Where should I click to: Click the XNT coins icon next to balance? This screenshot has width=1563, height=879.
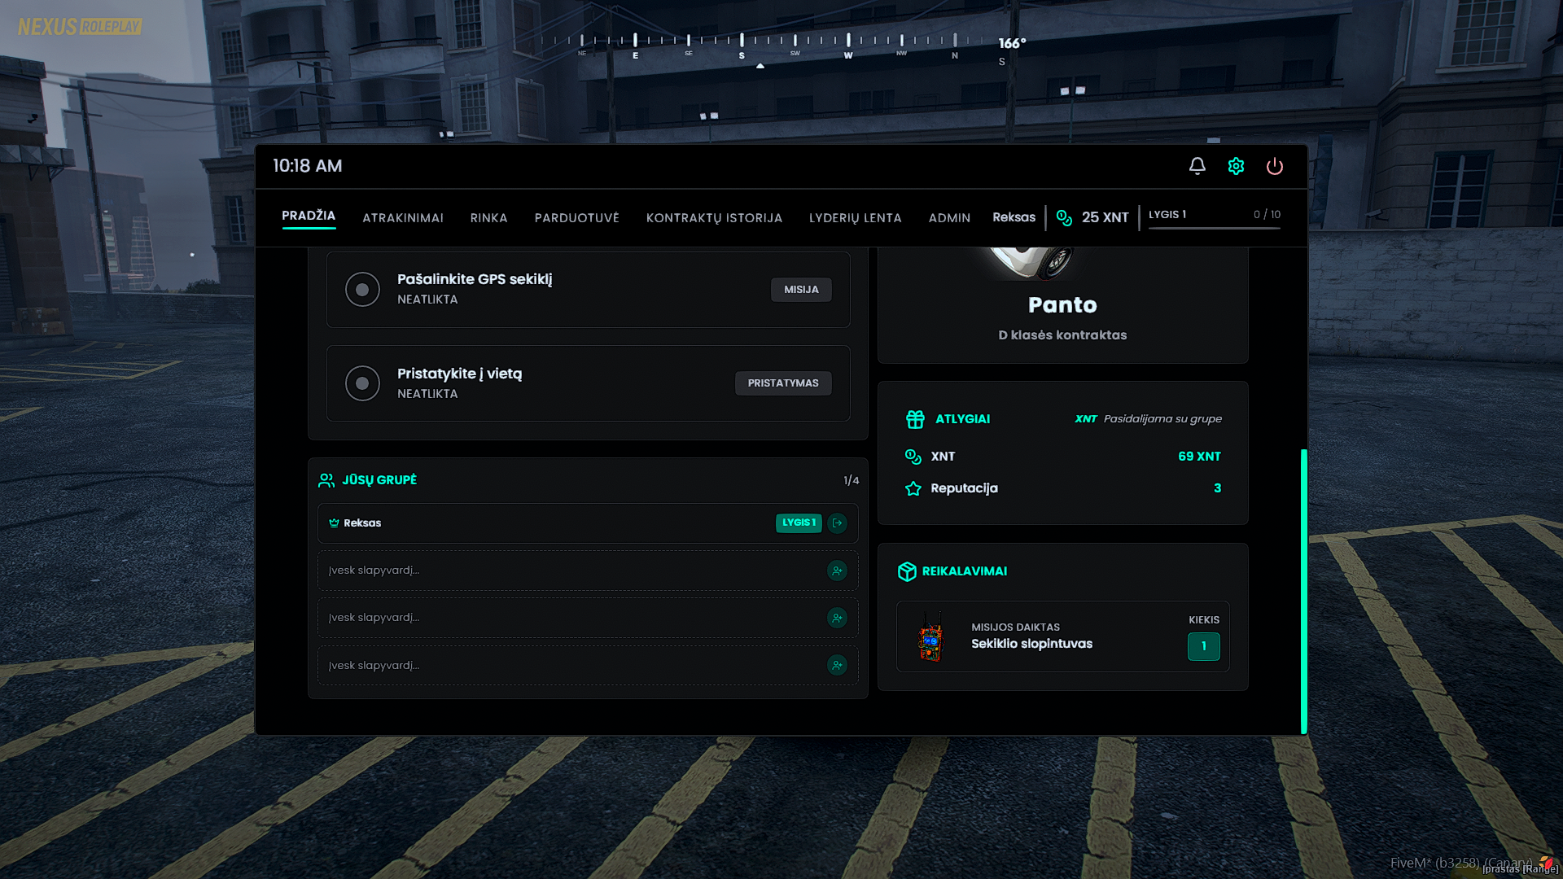1064,217
